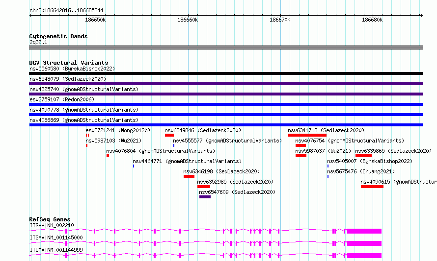This screenshot has width=437, height=261.
Task: Open the nsv5987103 (Wu2021) label
Action: pos(113,141)
